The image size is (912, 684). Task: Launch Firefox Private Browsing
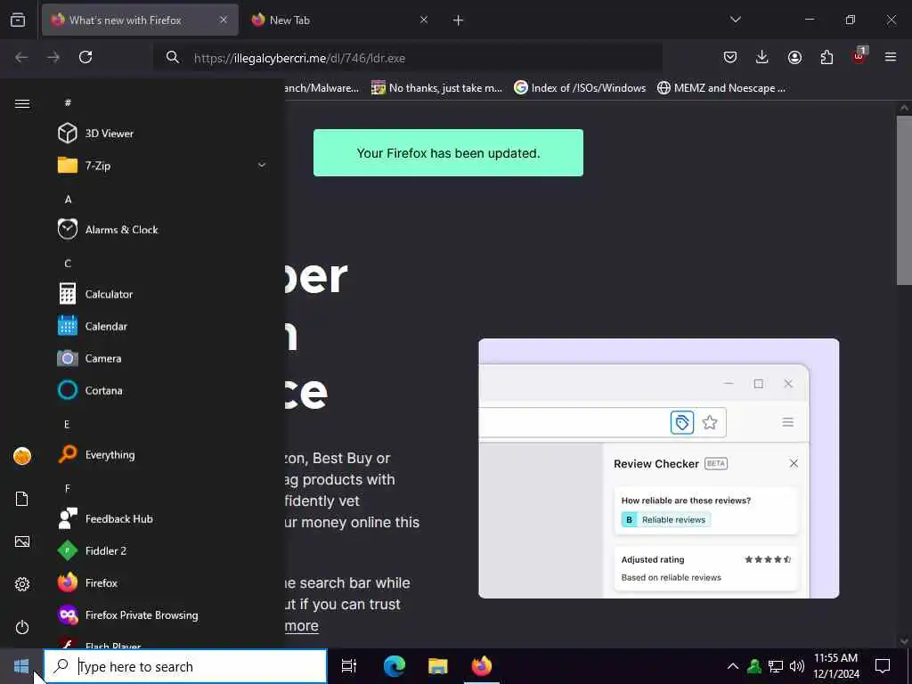(163, 615)
